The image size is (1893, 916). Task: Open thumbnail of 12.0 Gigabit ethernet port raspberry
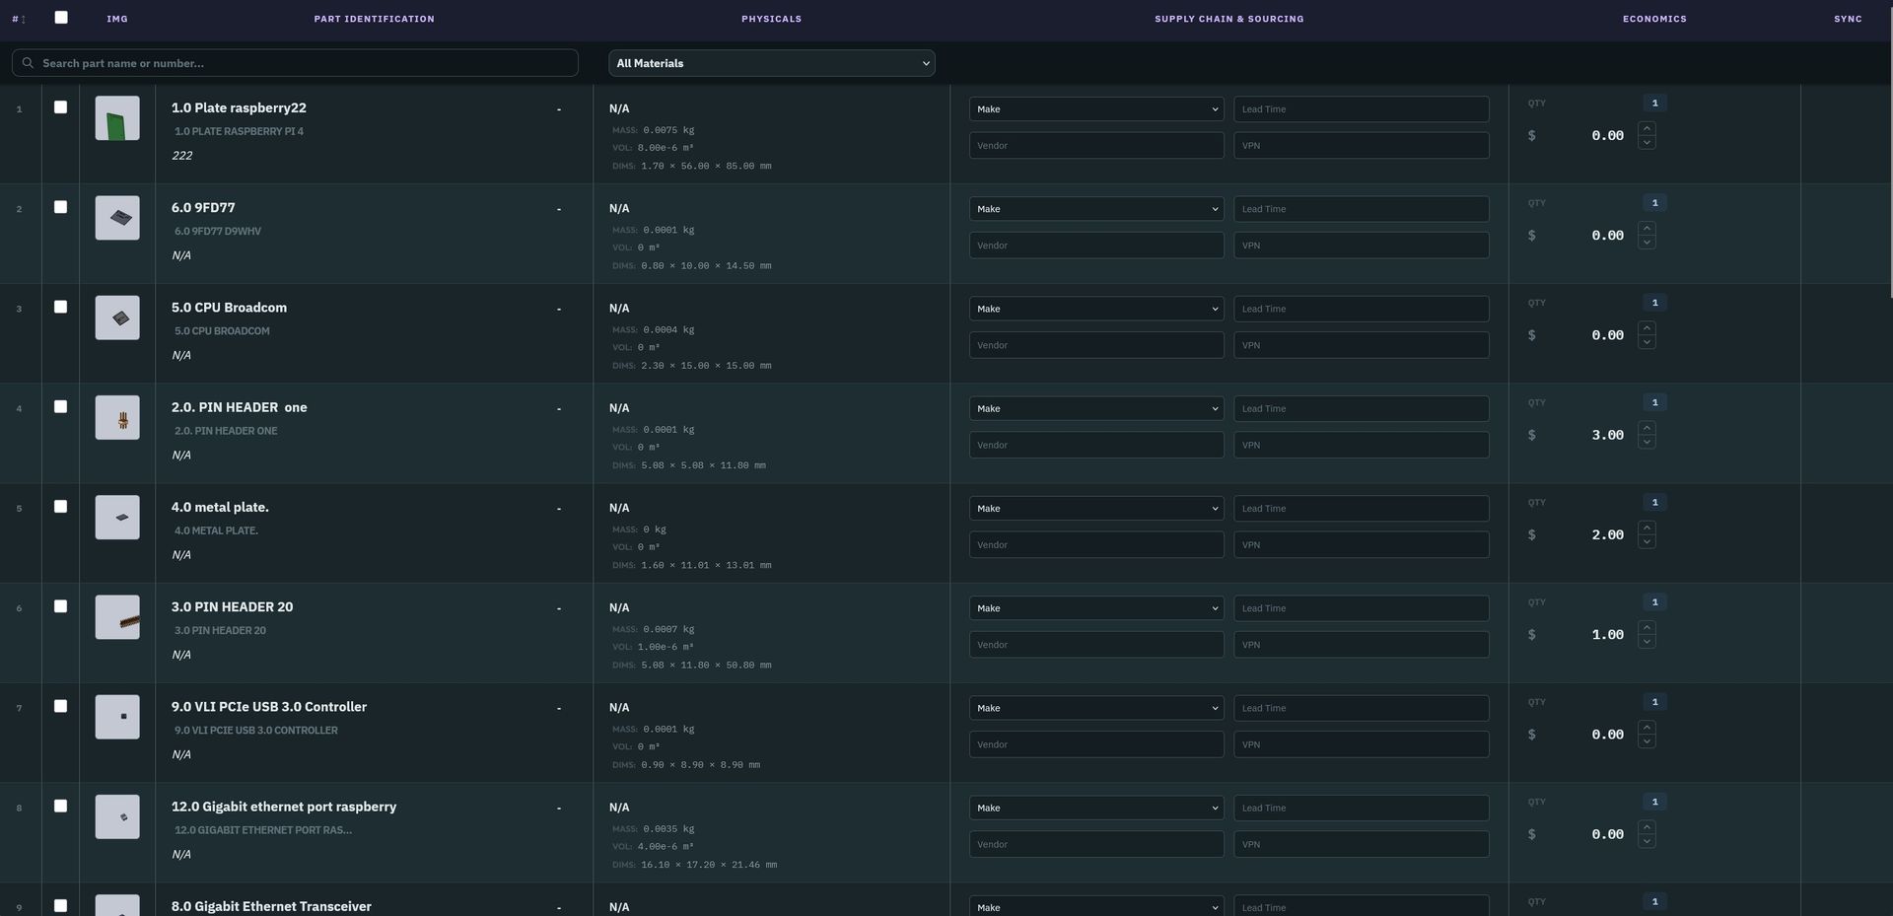point(117,816)
